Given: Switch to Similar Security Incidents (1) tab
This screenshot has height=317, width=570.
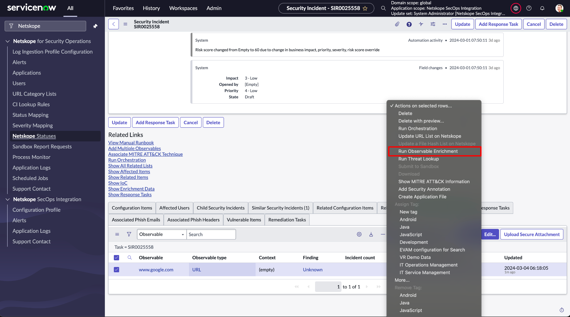Looking at the screenshot, I should click(280, 208).
